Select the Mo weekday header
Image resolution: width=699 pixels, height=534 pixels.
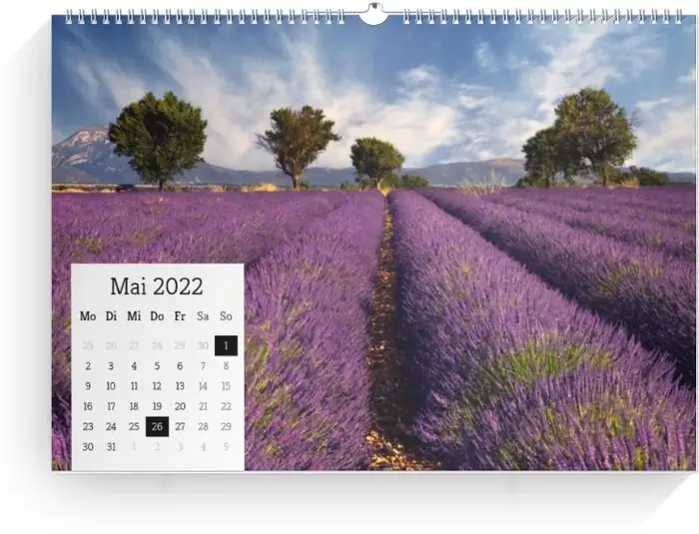click(88, 316)
